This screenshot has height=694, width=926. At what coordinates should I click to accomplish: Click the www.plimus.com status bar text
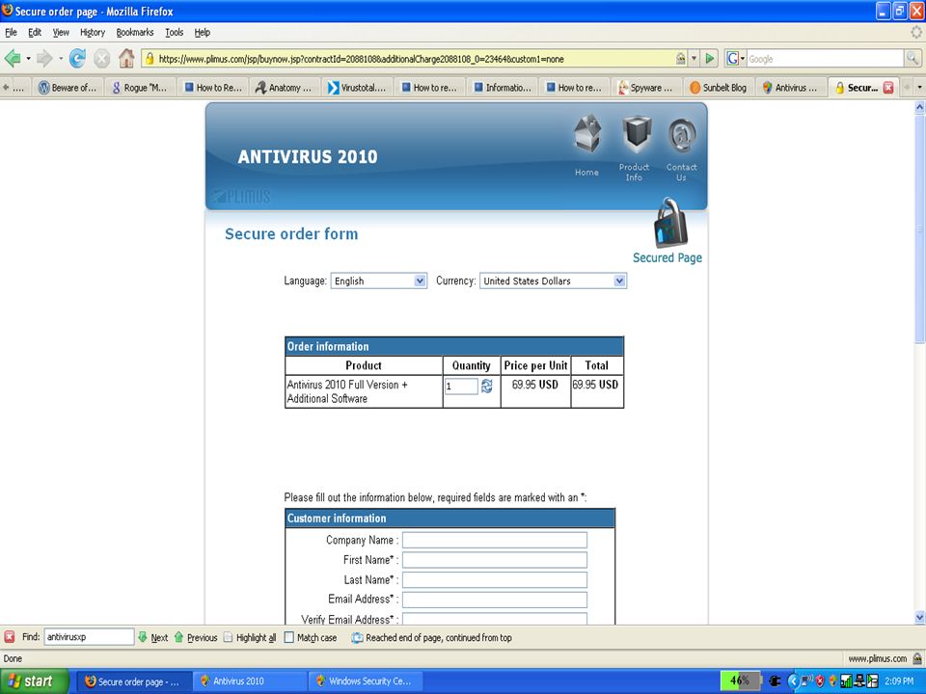point(878,658)
